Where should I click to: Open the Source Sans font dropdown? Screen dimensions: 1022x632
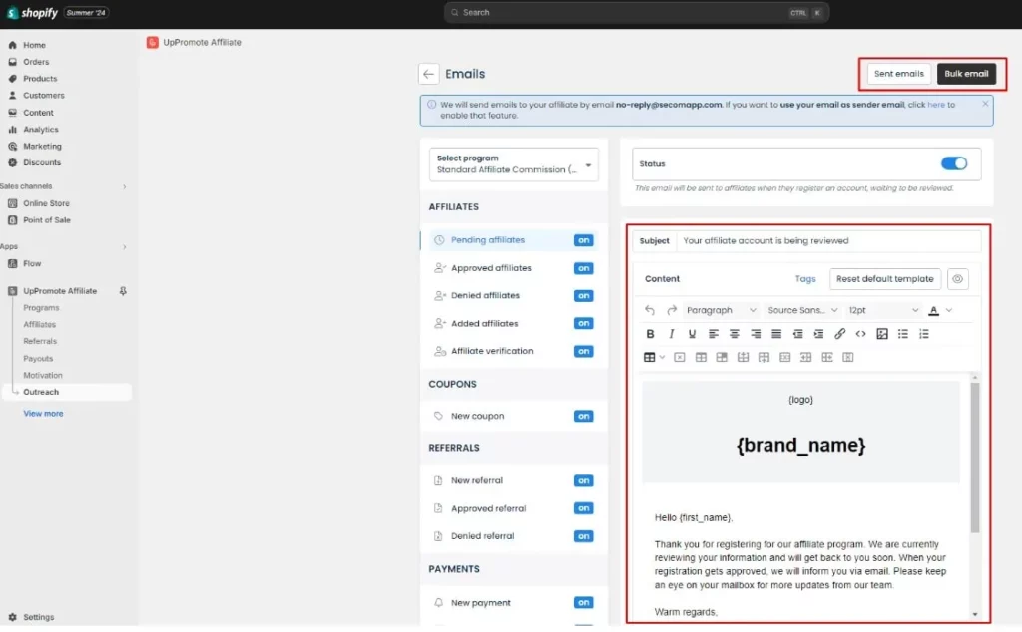[x=802, y=310]
